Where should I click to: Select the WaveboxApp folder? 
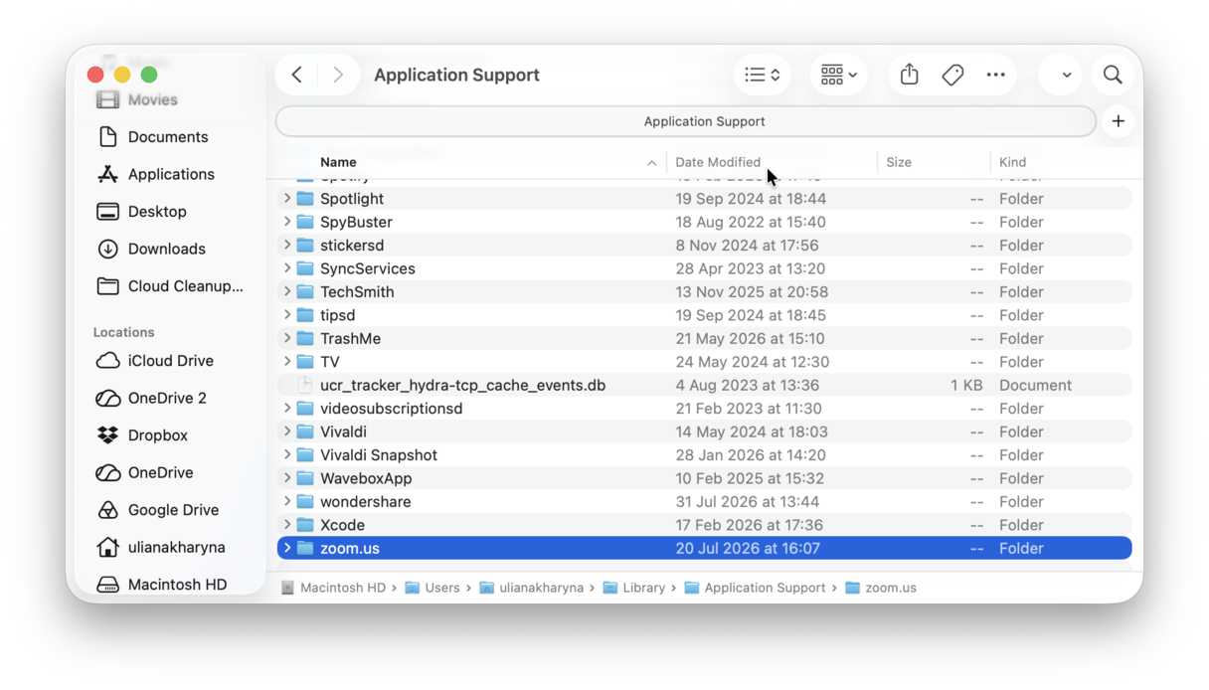[704, 478]
